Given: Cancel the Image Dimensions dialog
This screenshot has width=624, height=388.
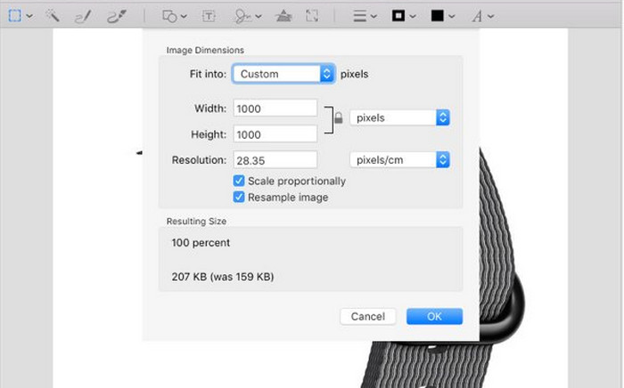Looking at the screenshot, I should [368, 316].
